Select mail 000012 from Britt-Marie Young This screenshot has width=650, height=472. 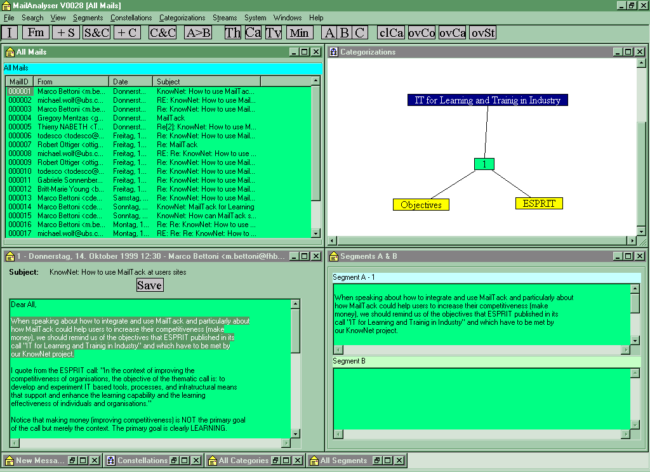click(x=158, y=189)
